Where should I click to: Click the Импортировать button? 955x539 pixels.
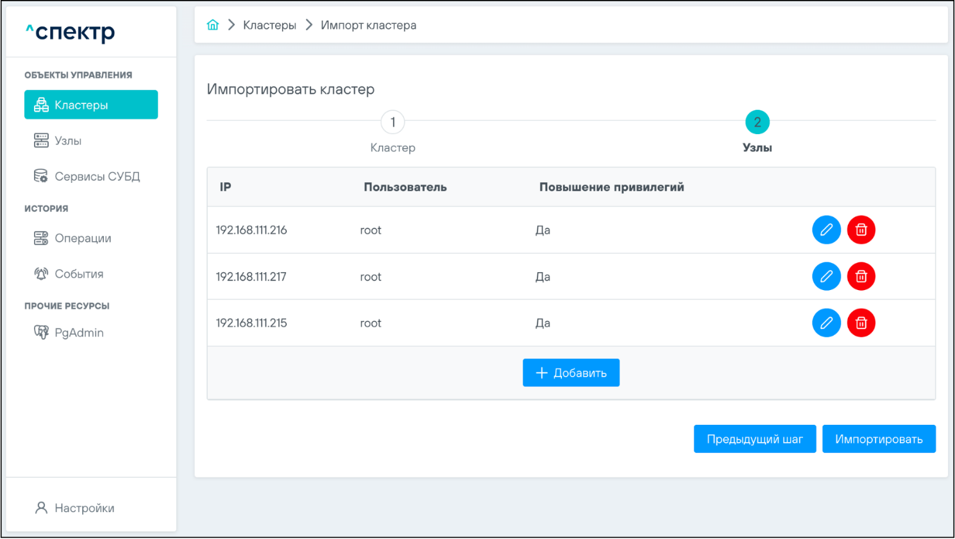pos(879,439)
